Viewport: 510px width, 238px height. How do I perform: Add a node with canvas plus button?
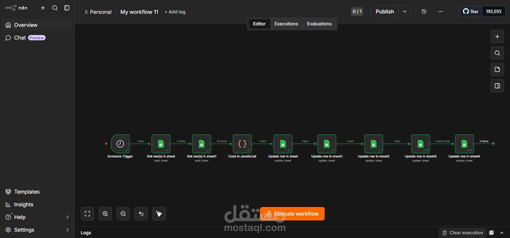497,37
